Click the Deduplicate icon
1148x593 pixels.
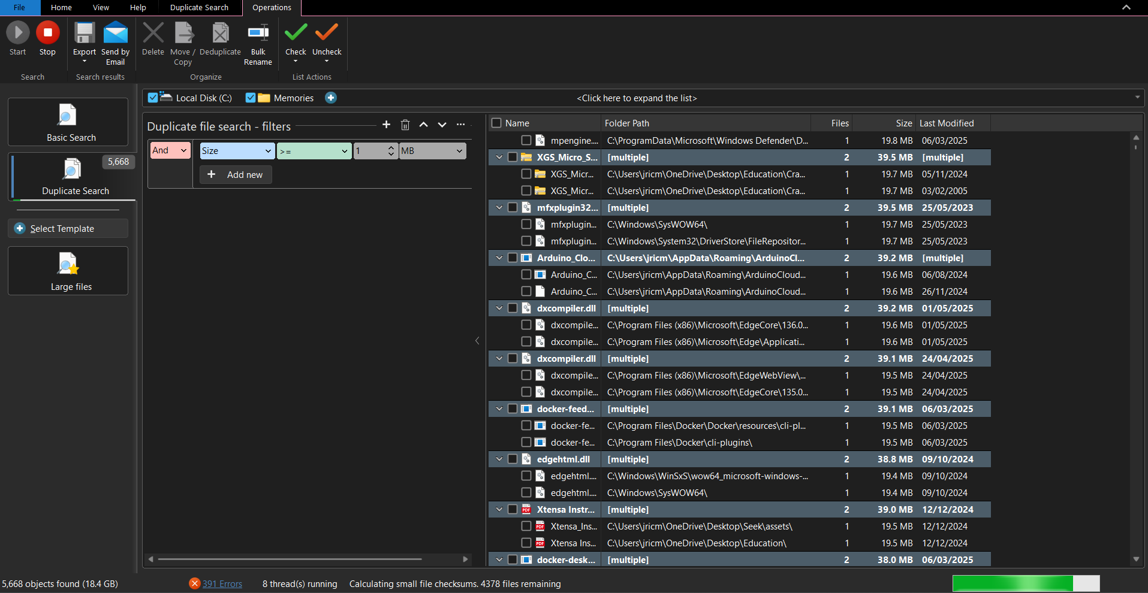(220, 33)
